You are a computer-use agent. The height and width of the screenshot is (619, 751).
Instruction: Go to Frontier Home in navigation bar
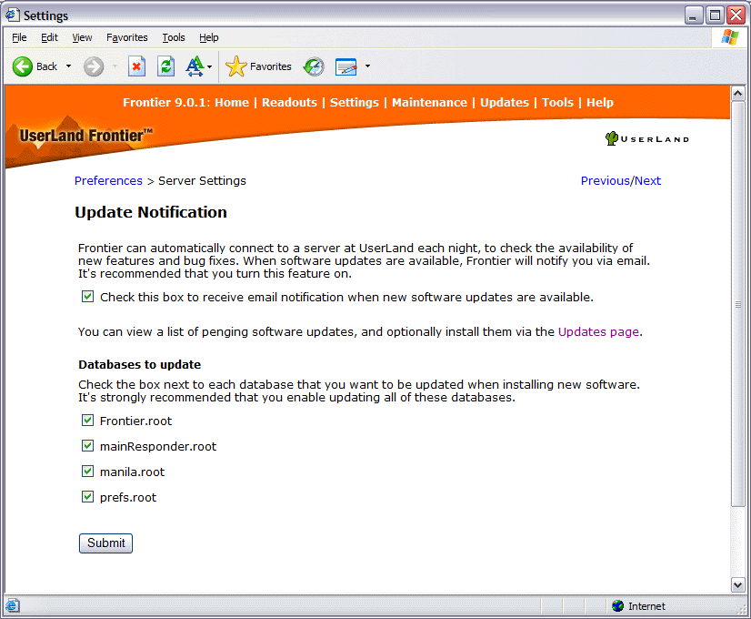232,102
